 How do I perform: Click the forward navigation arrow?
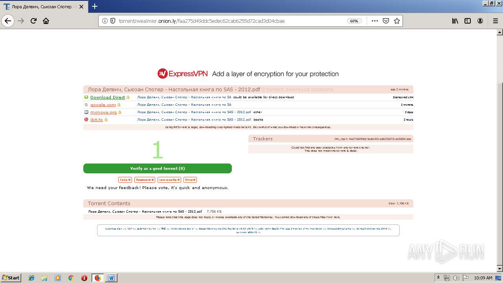click(21, 21)
